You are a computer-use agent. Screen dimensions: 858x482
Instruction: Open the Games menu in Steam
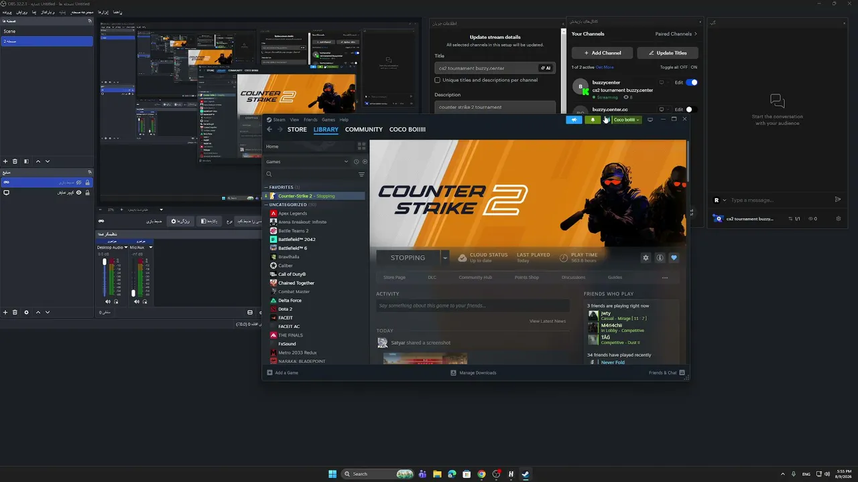(x=328, y=120)
